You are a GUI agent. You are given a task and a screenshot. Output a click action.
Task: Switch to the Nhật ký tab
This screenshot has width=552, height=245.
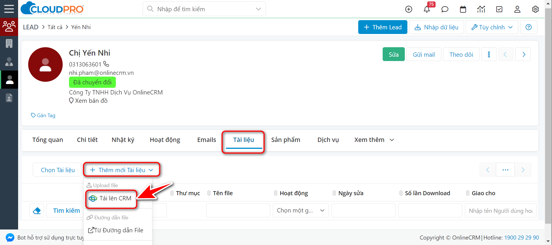[x=123, y=140]
